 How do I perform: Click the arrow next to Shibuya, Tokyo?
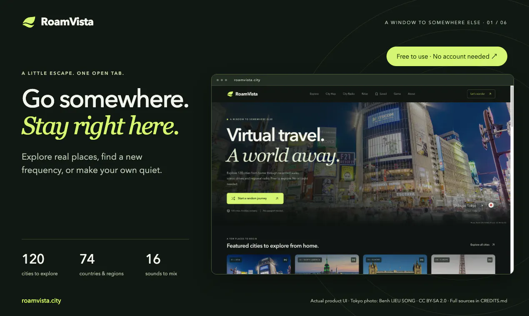482,205
